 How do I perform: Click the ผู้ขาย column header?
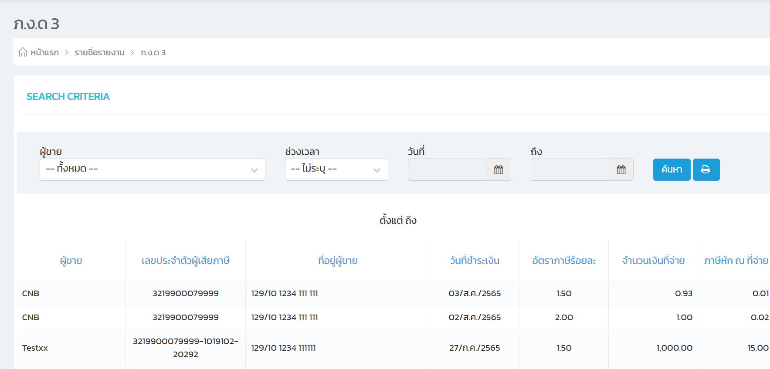[71, 261]
